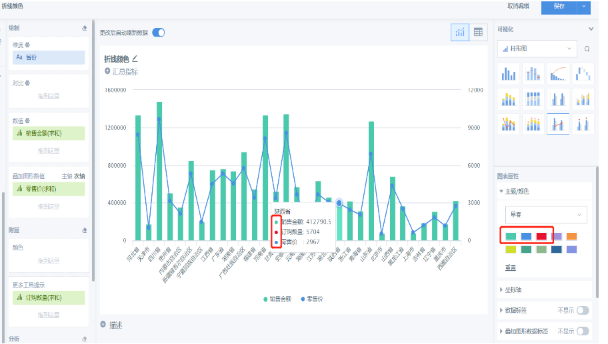Clear the 附属 section with eraser icon
Screen dimensions: 608x344
coord(85,230)
